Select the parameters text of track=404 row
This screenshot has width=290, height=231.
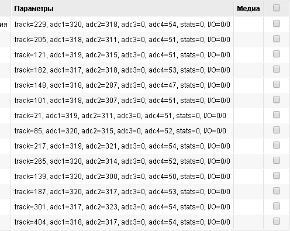coord(122,222)
